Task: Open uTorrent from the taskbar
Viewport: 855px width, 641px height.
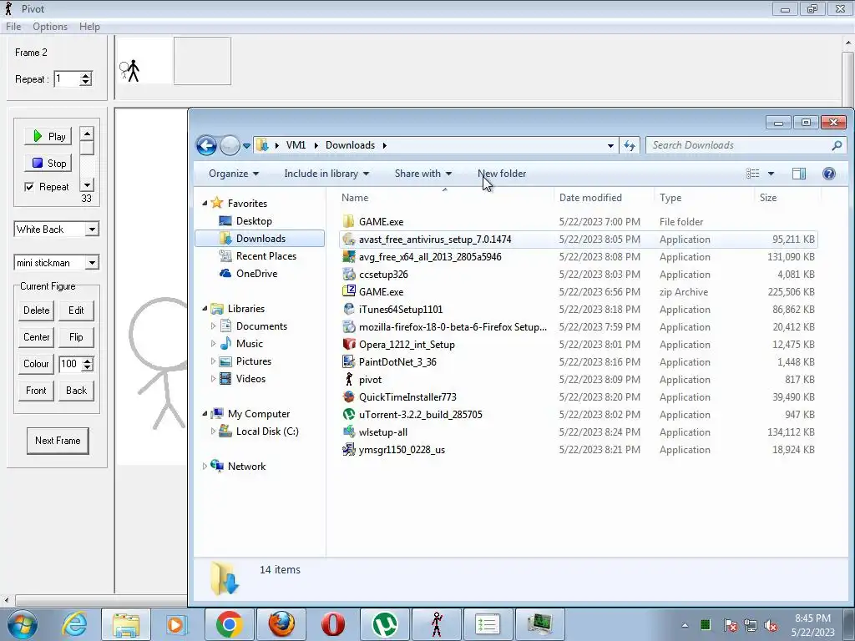Action: tap(384, 624)
